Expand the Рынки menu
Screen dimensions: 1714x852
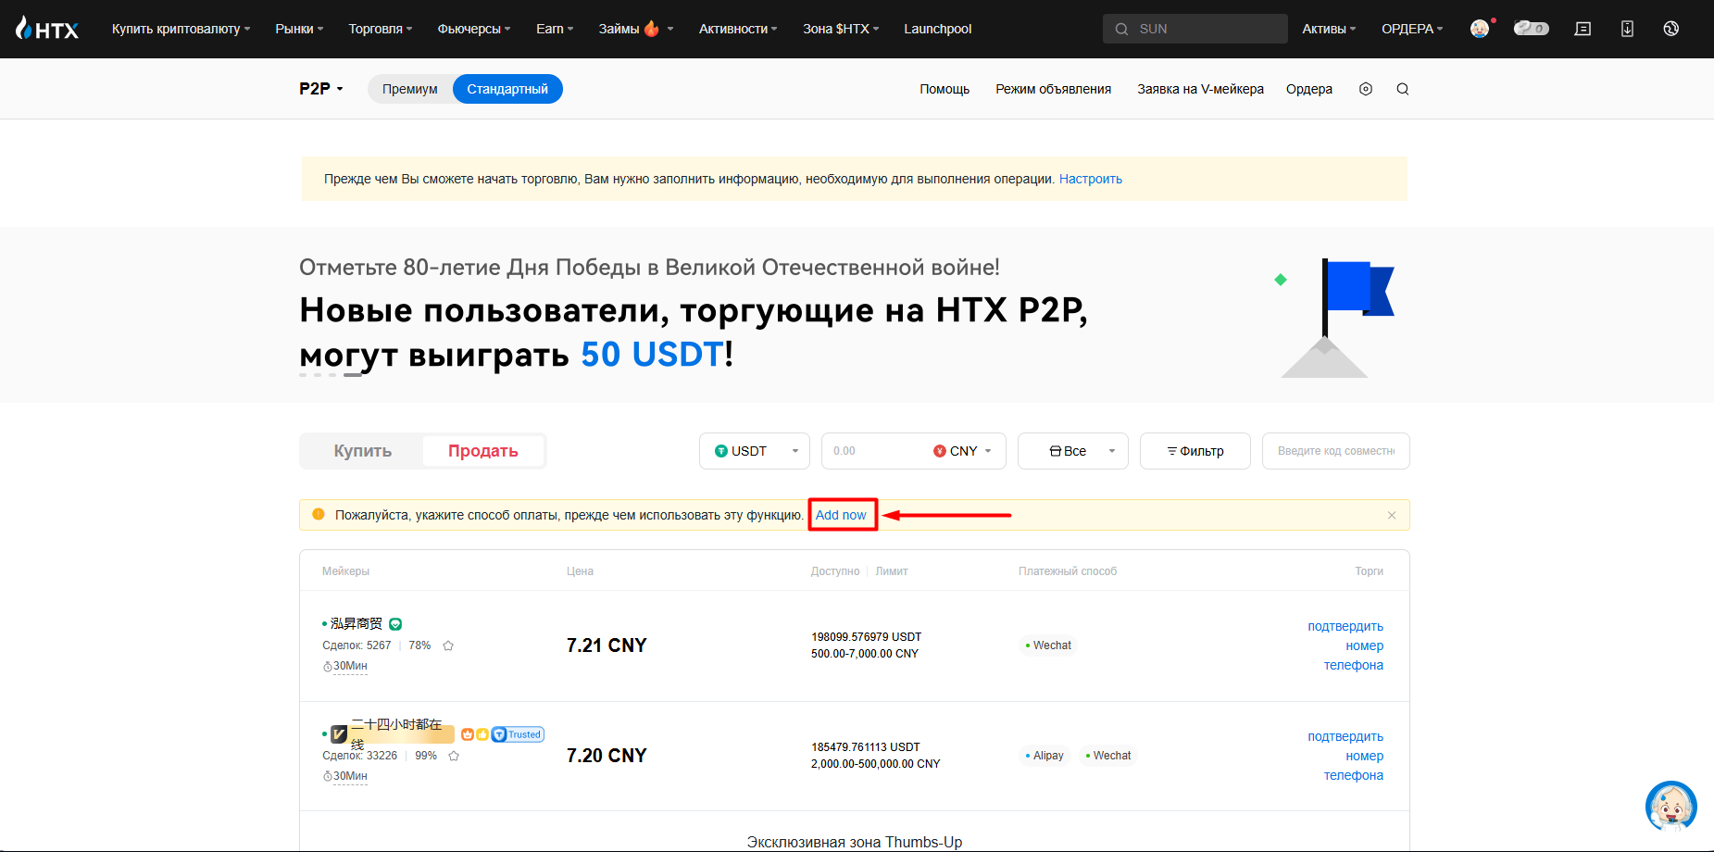(x=299, y=29)
